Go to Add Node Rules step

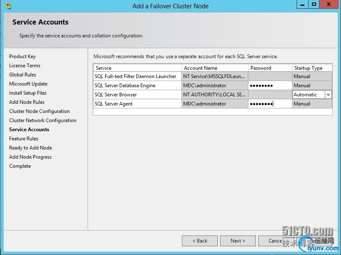pos(27,102)
